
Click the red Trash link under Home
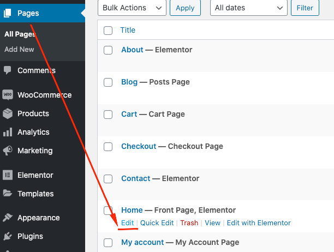(189, 223)
